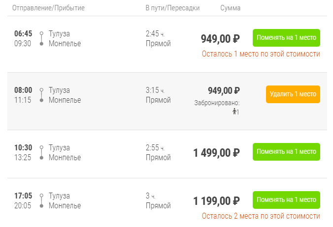Image resolution: width=333 pixels, height=227 pixels.
Task: Click the 06:45 departure time
Action: (23, 33)
